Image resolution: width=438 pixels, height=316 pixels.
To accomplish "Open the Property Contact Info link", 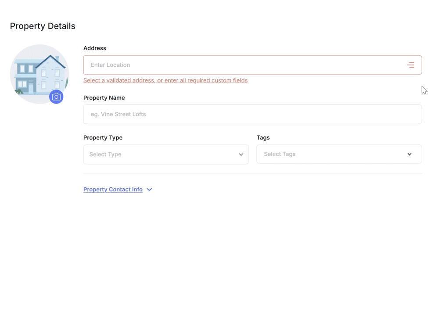I will tap(113, 190).
